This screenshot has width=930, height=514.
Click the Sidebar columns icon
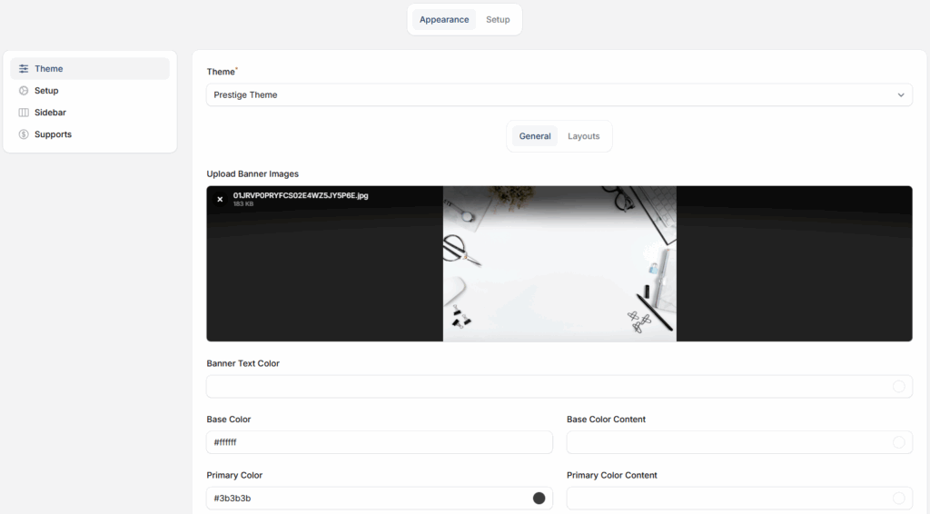(x=24, y=113)
